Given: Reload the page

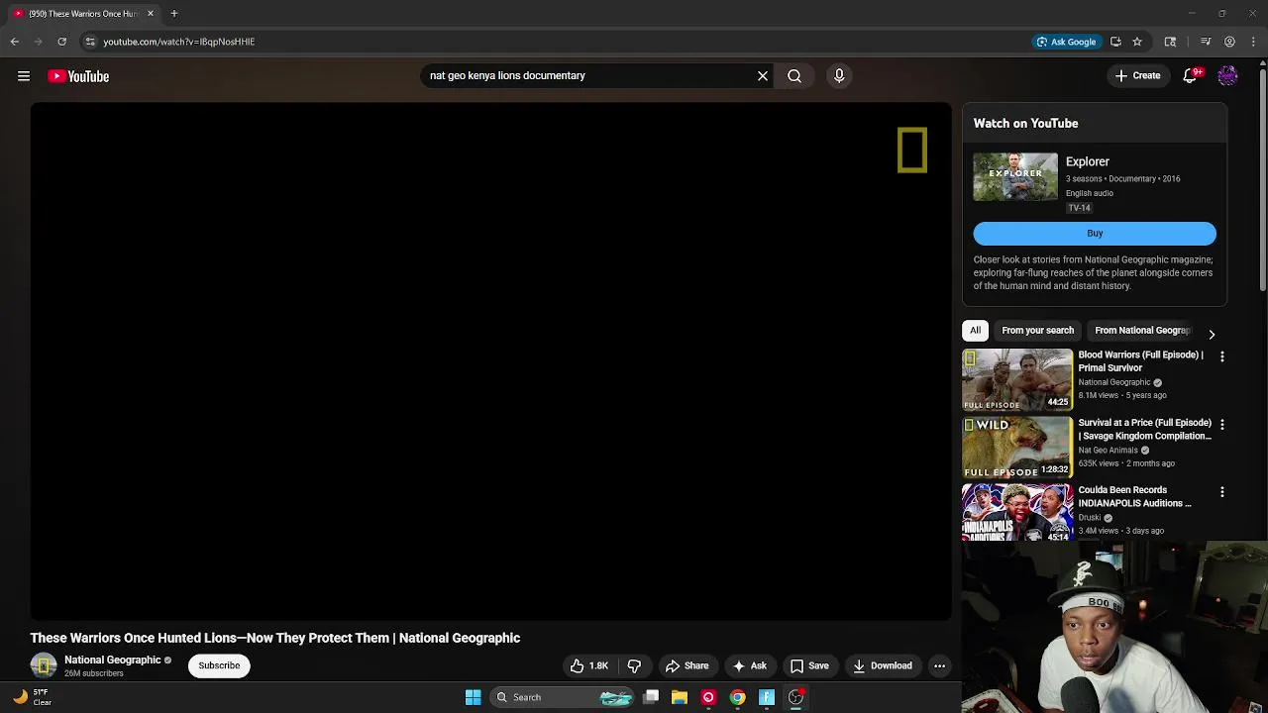Looking at the screenshot, I should (x=61, y=42).
